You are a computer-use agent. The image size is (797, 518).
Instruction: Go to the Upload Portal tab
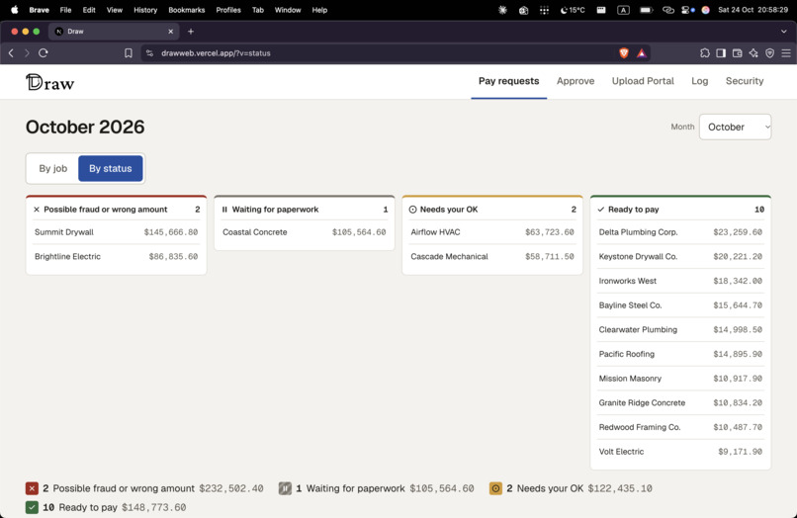click(643, 81)
